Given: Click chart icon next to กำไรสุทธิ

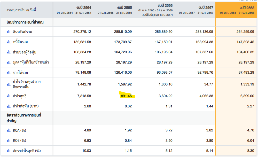Looking at the screenshot, I should (x=9, y=96).
